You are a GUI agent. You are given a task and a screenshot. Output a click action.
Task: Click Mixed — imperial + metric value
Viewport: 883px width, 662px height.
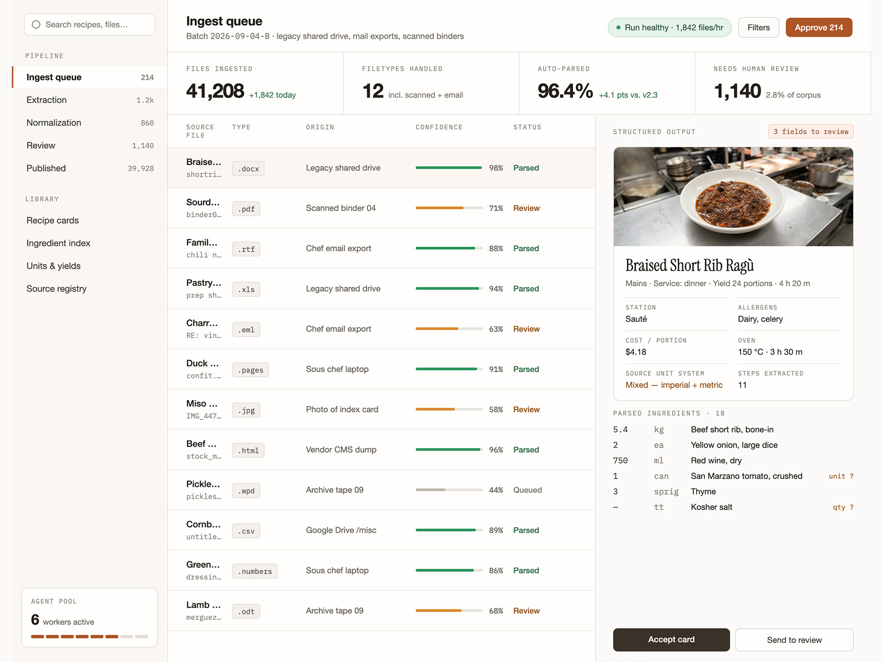674,385
